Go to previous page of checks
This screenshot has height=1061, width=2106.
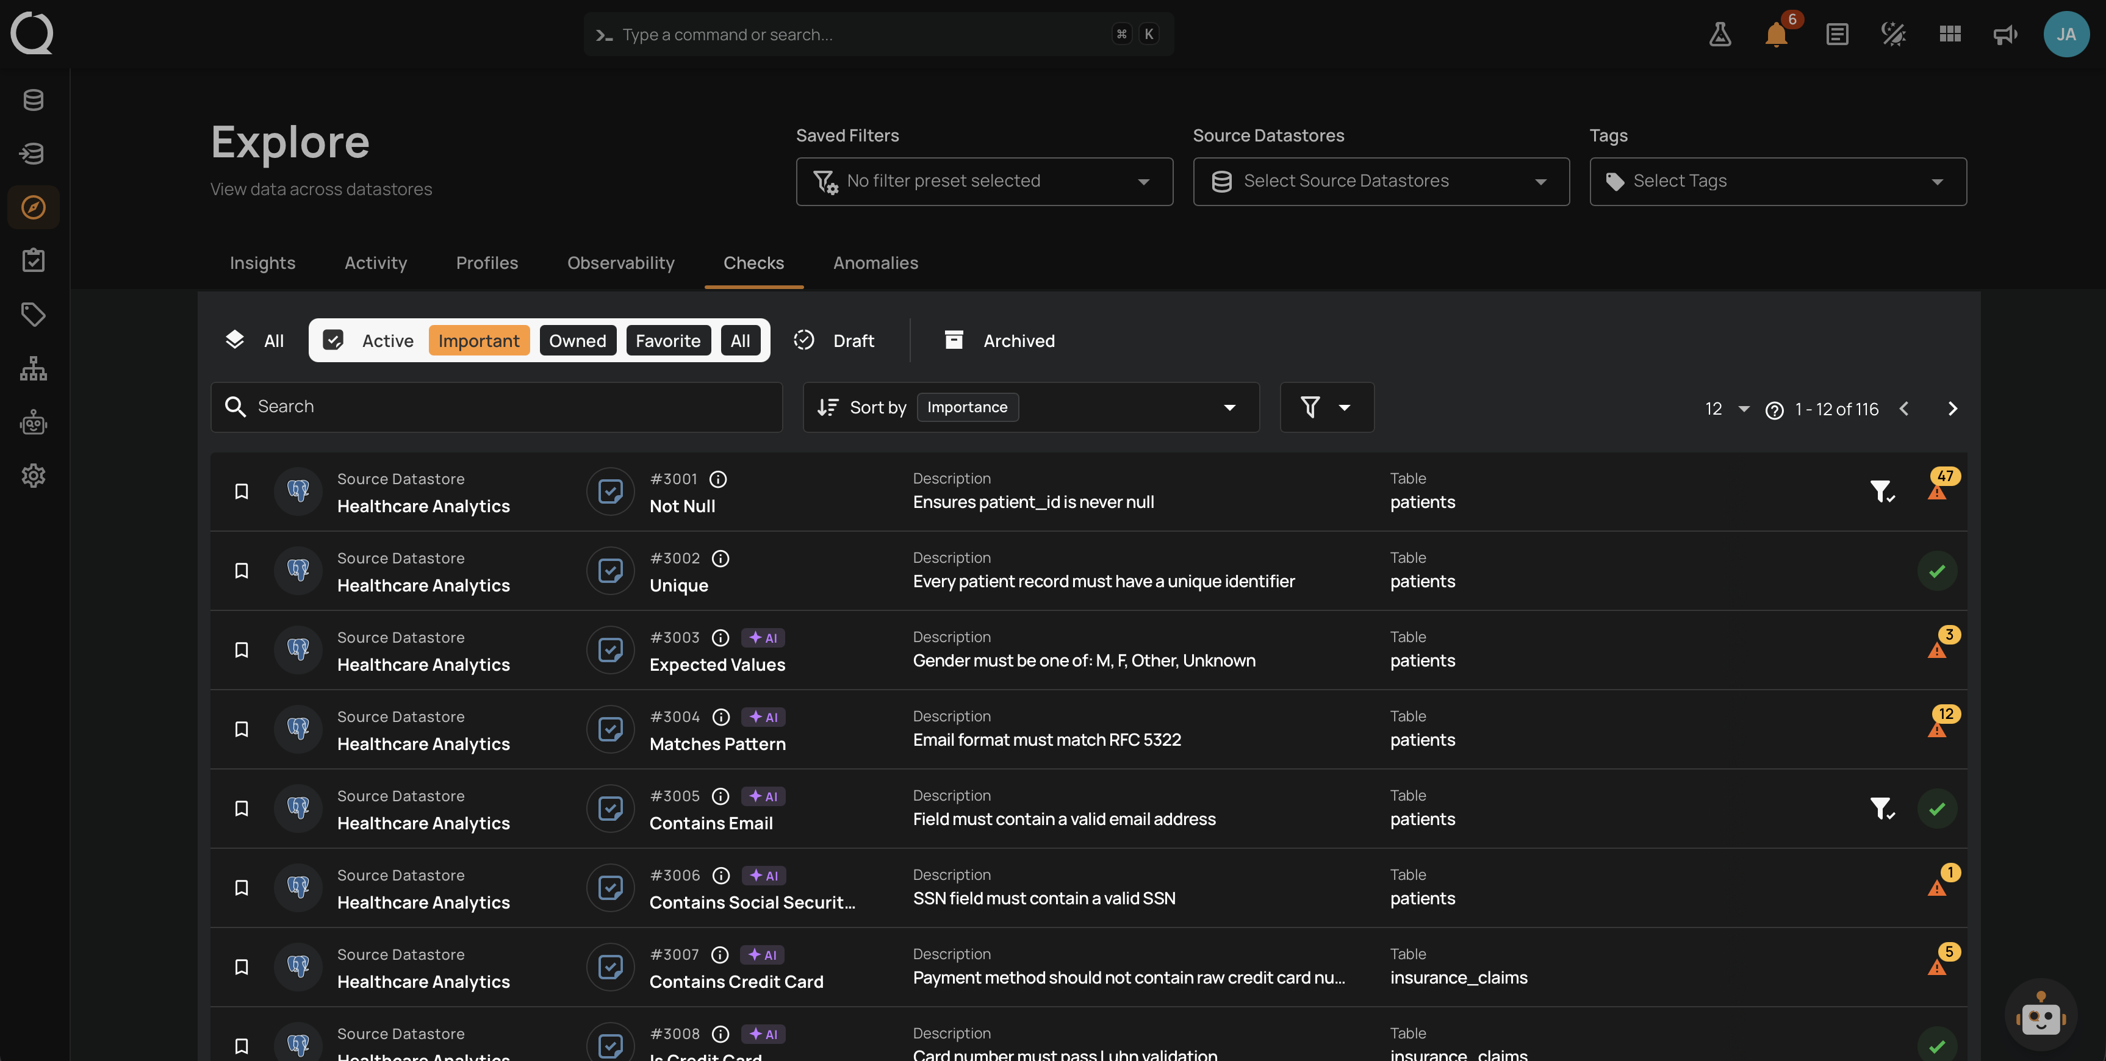point(1903,409)
